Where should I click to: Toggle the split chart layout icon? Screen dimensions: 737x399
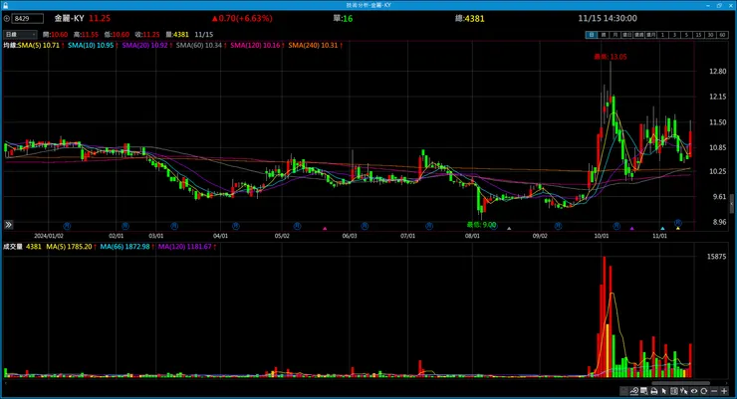pyautogui.click(x=674, y=391)
